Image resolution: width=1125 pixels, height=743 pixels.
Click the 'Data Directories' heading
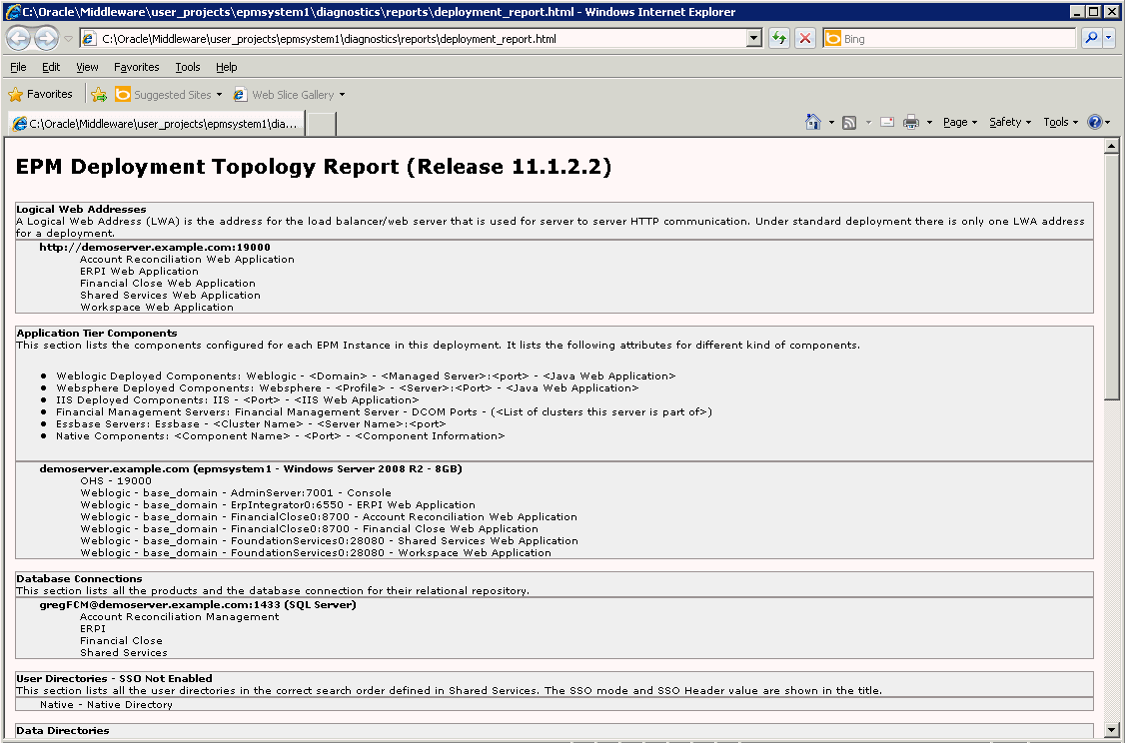click(x=62, y=730)
